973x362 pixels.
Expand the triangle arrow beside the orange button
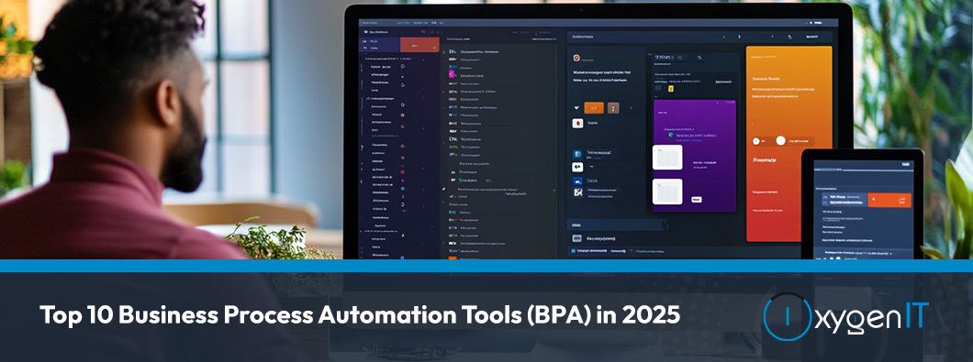(576, 108)
